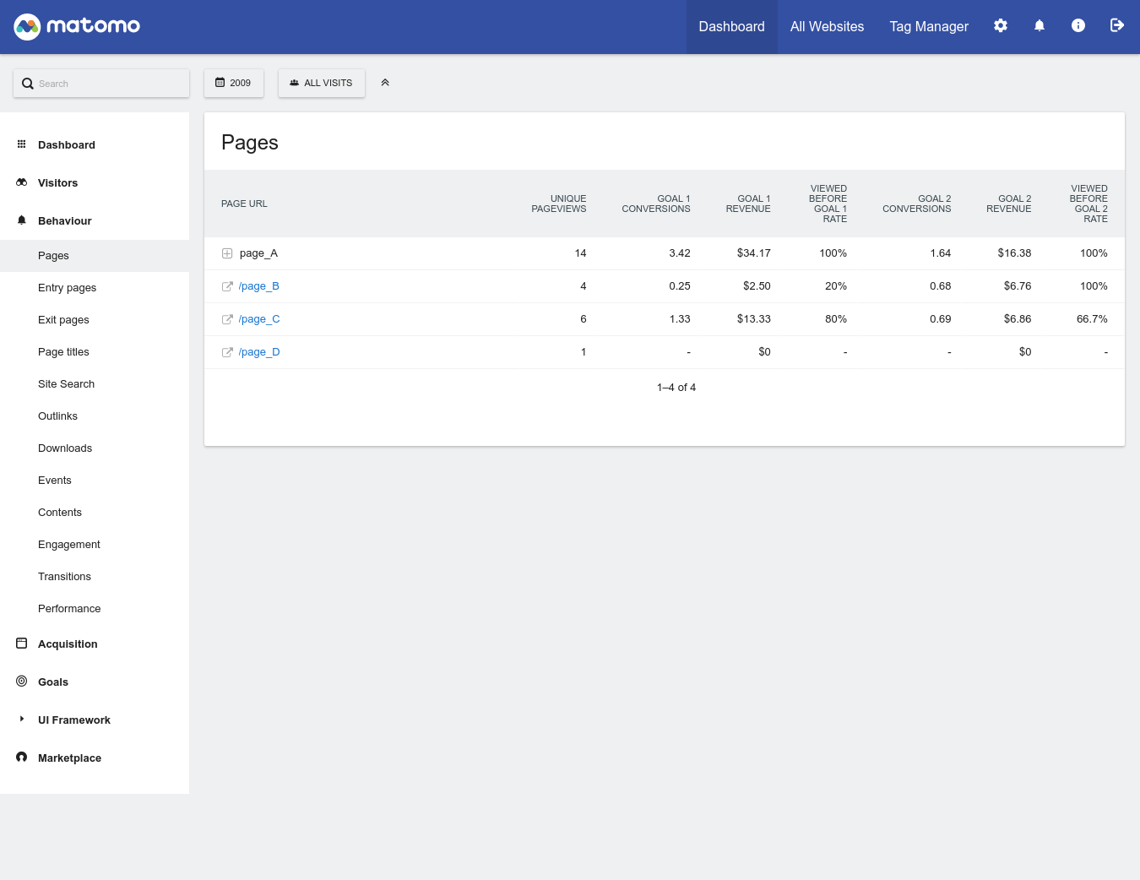Viewport: 1140px width, 880px height.
Task: Open the /page_B link
Action: pos(258,286)
